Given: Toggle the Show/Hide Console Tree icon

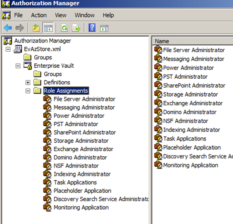Looking at the screenshot, I should tap(48, 28).
